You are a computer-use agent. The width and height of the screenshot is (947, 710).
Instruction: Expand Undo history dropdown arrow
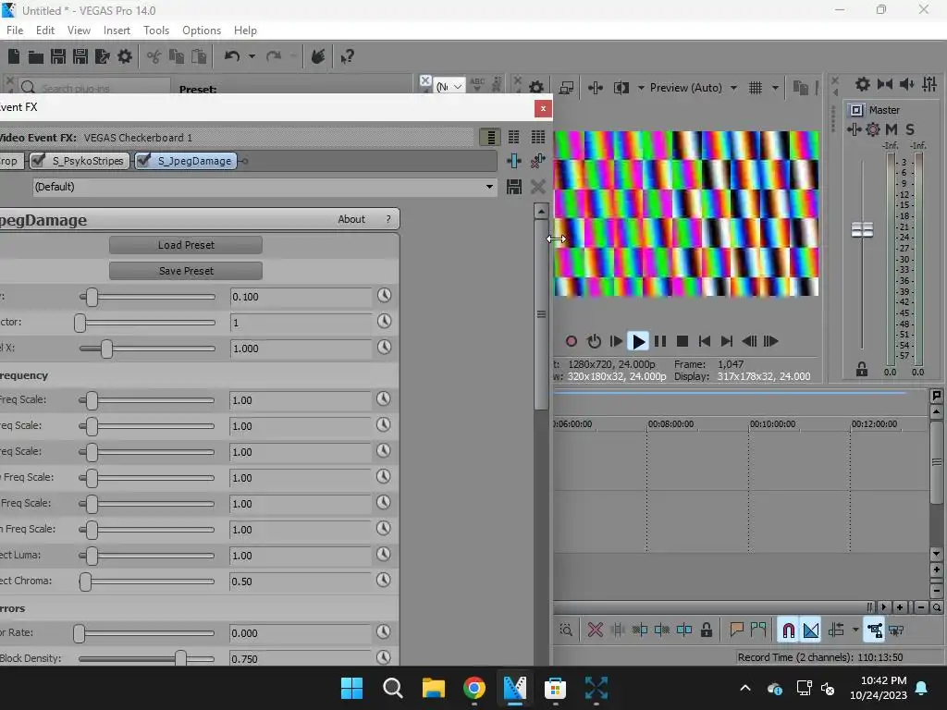[252, 56]
